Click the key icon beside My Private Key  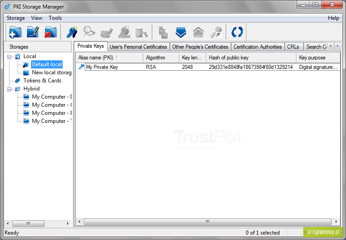pyautogui.click(x=81, y=67)
